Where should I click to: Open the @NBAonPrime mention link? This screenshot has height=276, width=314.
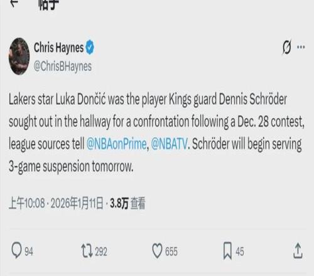click(x=116, y=144)
